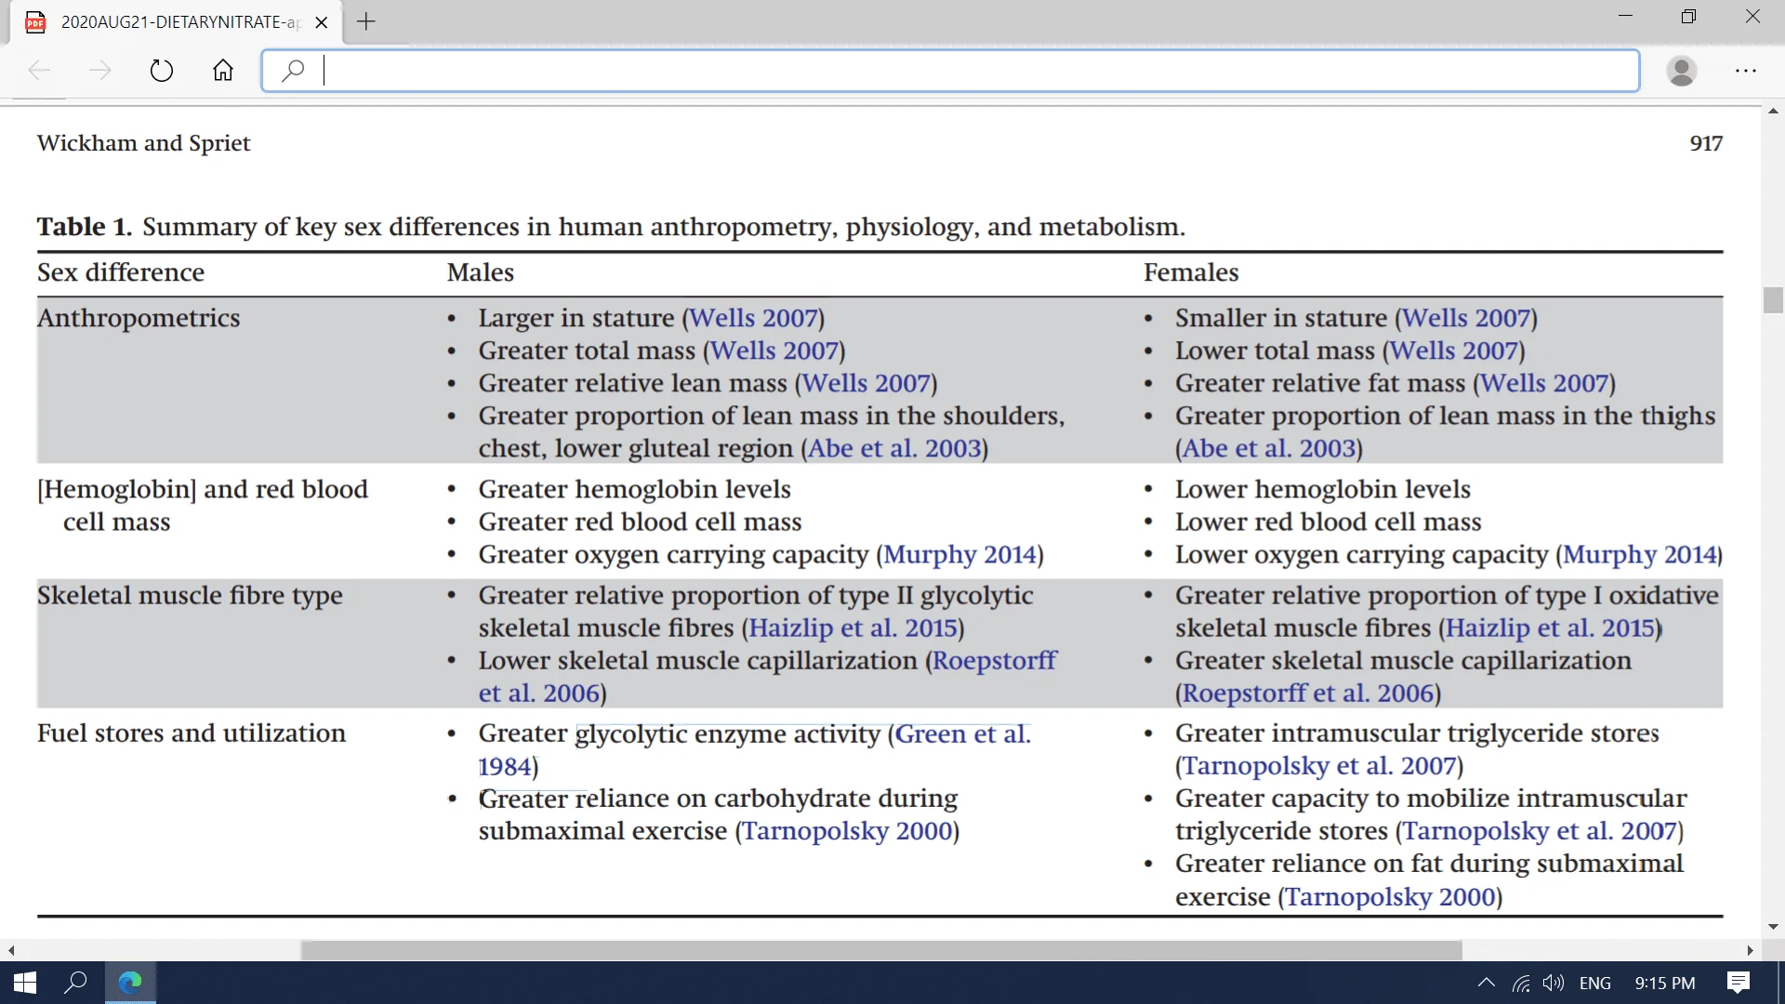The image size is (1785, 1004).
Task: Click the horizontal scrollbar thumb
Action: point(881,950)
